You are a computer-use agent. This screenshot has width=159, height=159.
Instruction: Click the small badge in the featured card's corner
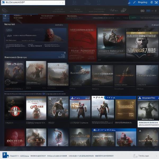(x=9, y=30)
